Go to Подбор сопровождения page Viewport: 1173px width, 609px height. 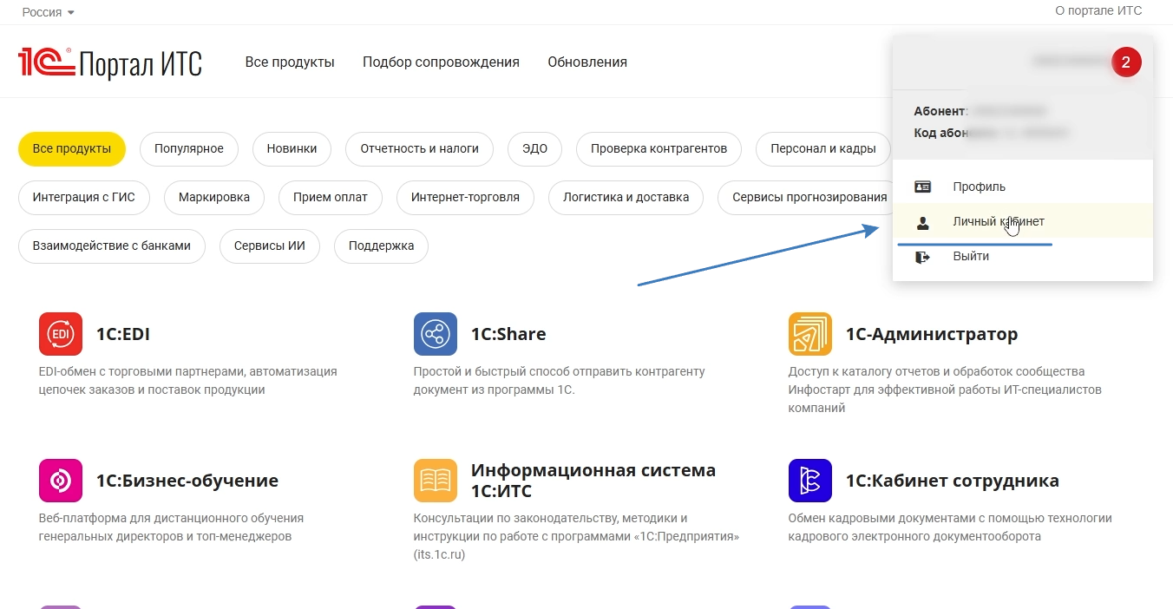tap(441, 62)
